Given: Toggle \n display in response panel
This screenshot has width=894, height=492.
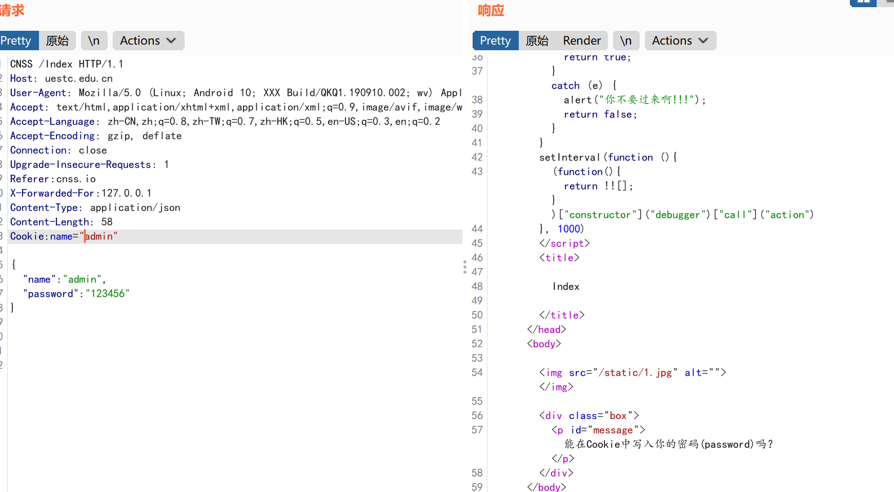Looking at the screenshot, I should tap(626, 40).
